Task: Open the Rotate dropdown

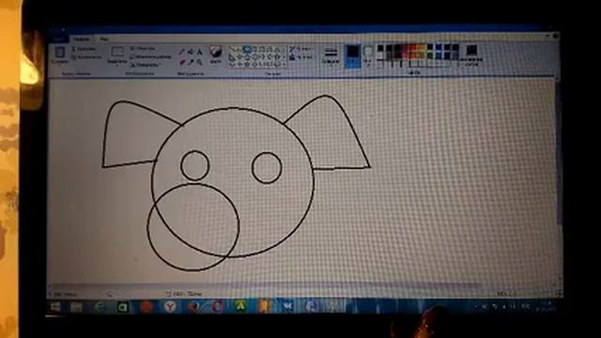Action: click(x=146, y=65)
